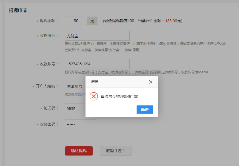
Task: Click the red error icon in the dialog
Action: click(x=94, y=96)
